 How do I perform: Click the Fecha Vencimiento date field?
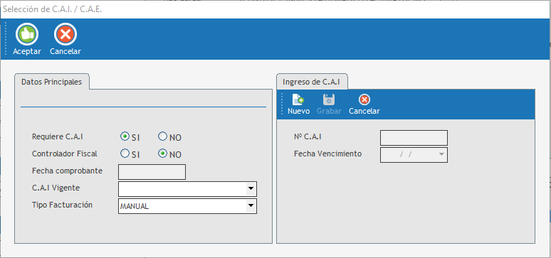coord(414,155)
